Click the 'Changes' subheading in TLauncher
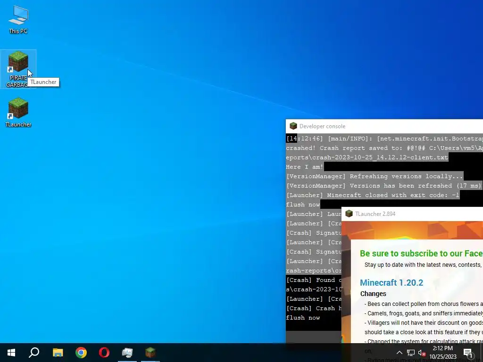The image size is (483, 362). 373,294
